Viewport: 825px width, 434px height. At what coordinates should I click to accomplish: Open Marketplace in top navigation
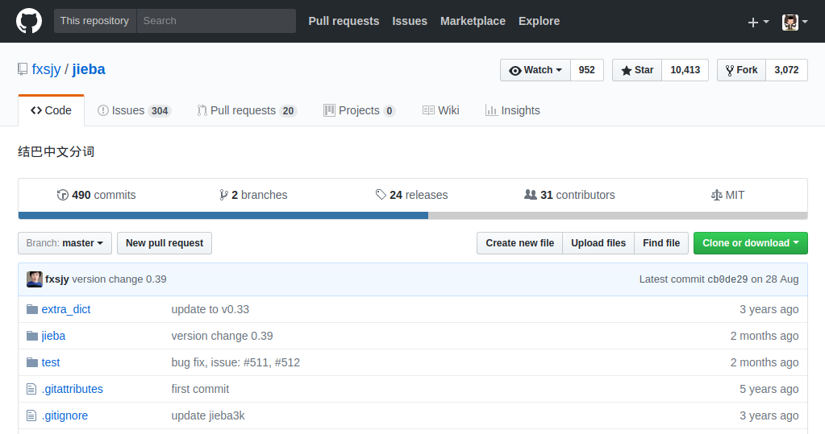tap(473, 21)
